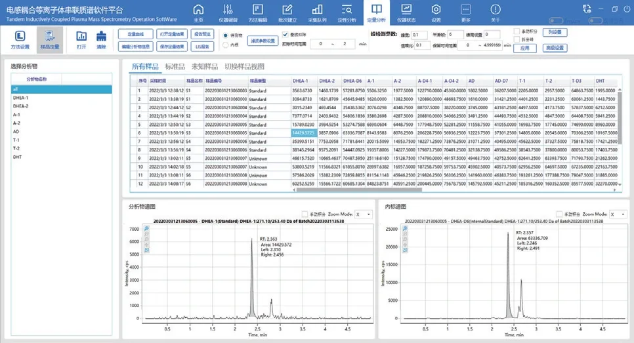Open 仪器调谐 instrument tuning icon
Viewport: 634px width, 343px height.
coord(228,13)
